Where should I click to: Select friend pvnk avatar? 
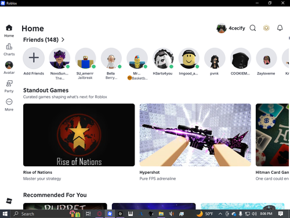[x=215, y=58]
